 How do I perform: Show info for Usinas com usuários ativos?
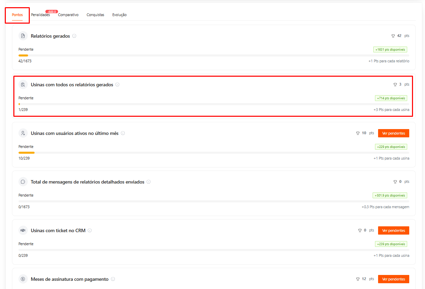pos(123,133)
